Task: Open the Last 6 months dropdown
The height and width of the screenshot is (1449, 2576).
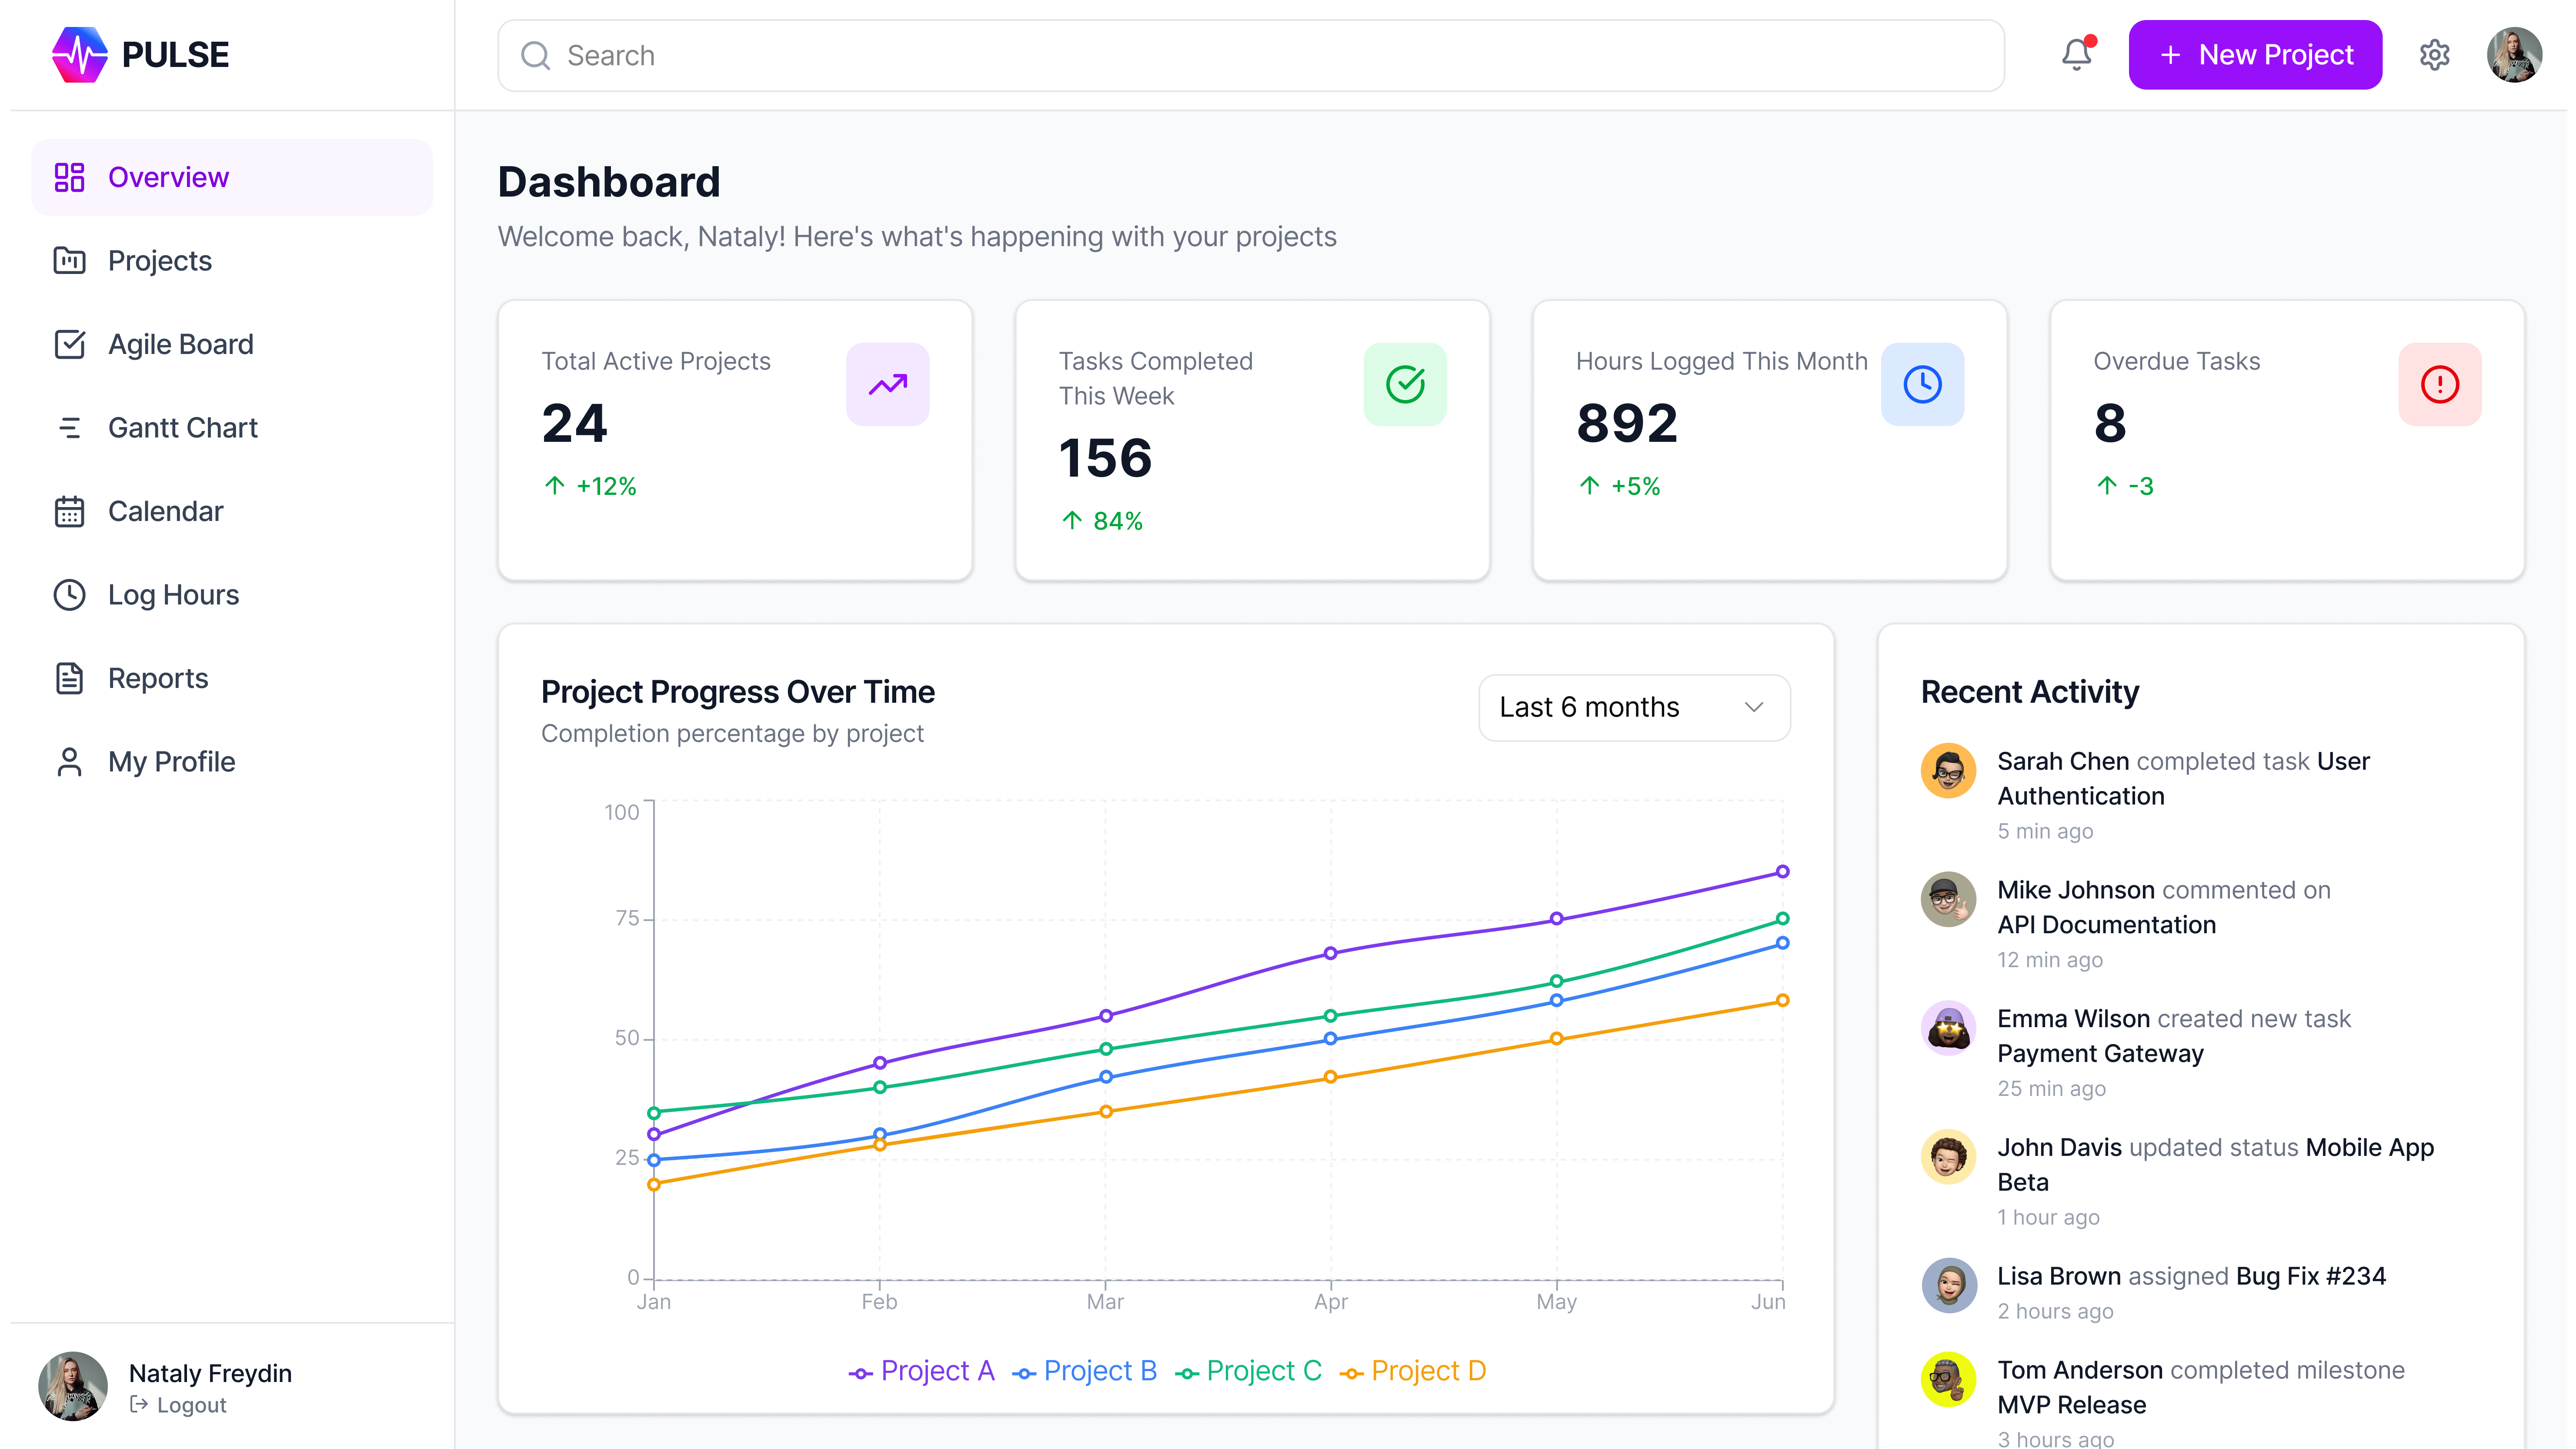Action: pos(1634,707)
